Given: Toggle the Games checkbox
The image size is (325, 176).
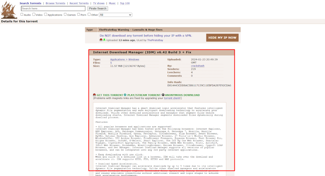Looking at the screenshot, I should (x=65, y=14).
